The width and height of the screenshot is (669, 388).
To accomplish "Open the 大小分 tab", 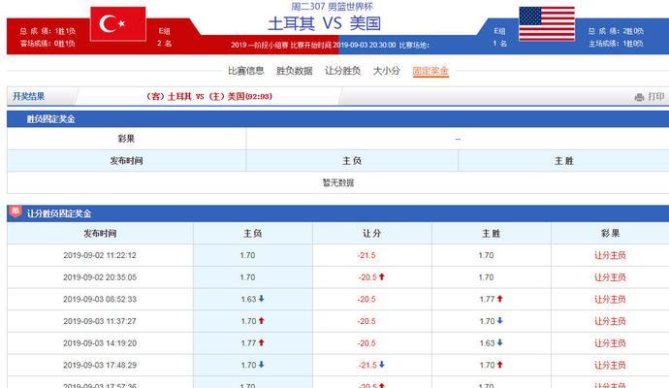I will (387, 71).
